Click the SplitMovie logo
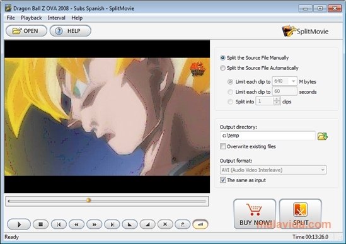346x244 pixels. pyautogui.click(x=306, y=31)
